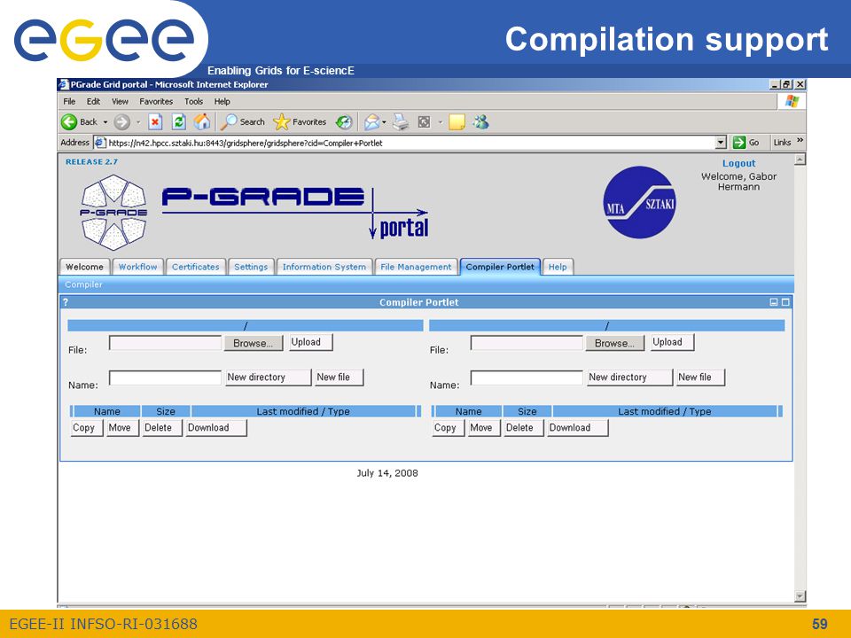
Task: Click the Logout link
Action: pos(738,163)
